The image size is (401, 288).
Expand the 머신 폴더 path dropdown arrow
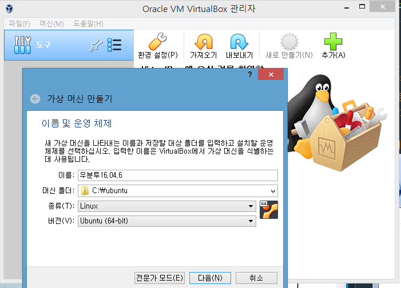coord(273,191)
